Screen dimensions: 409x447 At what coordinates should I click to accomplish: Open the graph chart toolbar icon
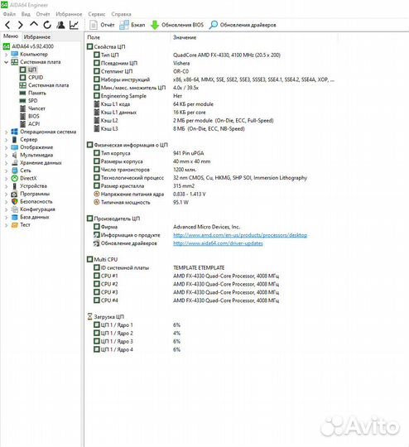pos(74,25)
